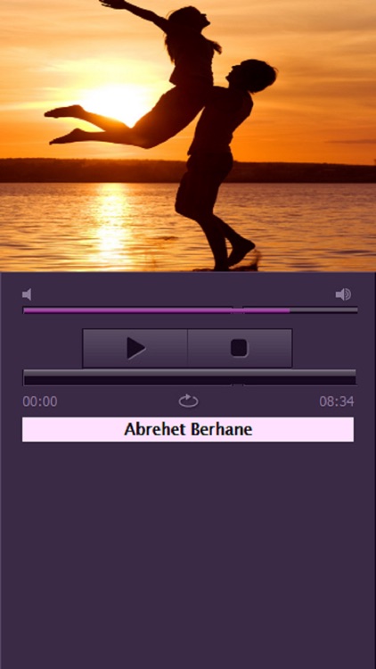Click the 00:00 elapsed time label

[40, 401]
